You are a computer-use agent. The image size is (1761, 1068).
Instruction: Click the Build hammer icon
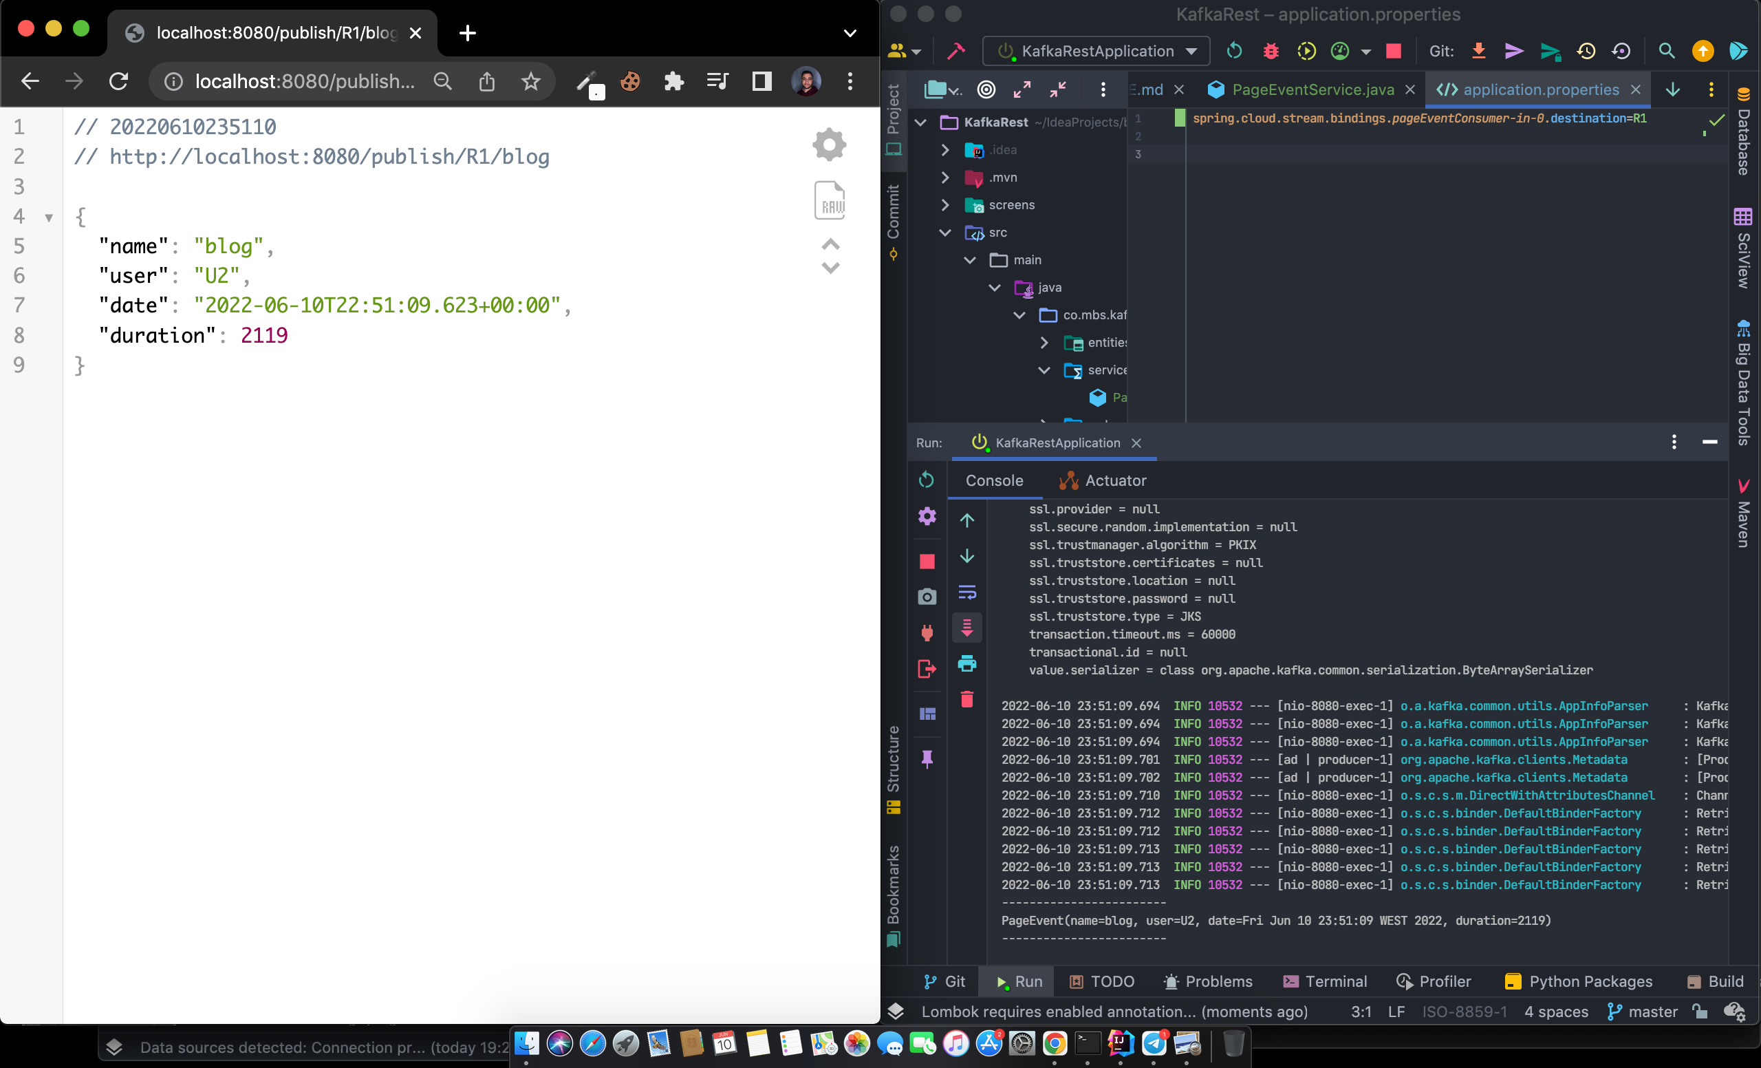[955, 51]
